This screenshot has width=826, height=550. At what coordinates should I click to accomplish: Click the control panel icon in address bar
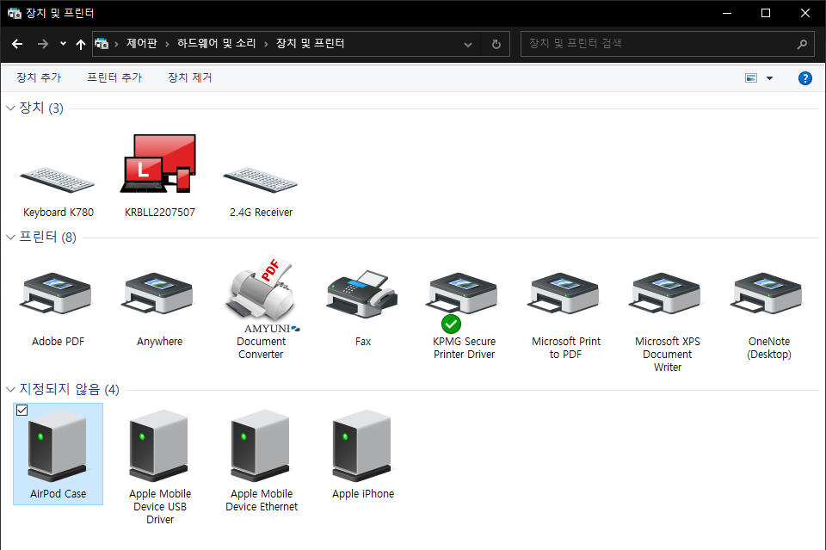coord(102,43)
